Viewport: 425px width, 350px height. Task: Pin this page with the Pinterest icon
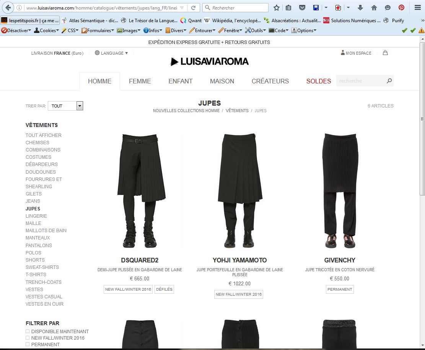[x=401, y=8]
